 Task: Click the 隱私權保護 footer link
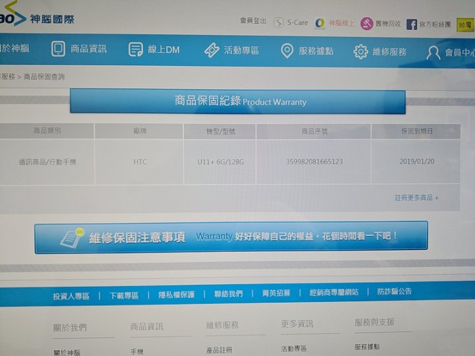(x=176, y=295)
